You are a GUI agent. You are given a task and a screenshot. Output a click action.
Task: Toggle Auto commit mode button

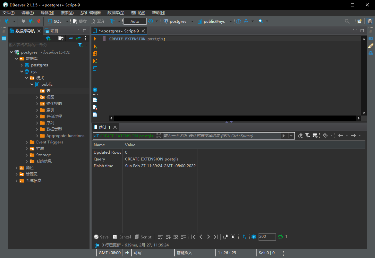[135, 21]
